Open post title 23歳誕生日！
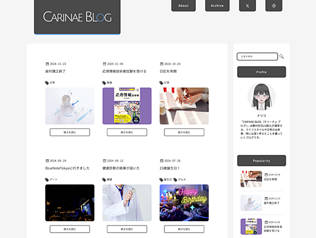 pyautogui.click(x=170, y=168)
